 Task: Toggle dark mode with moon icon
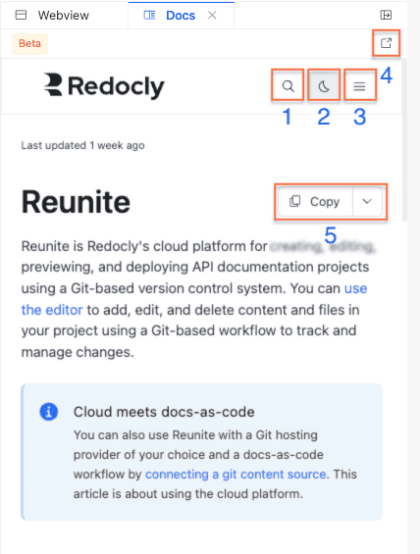324,86
